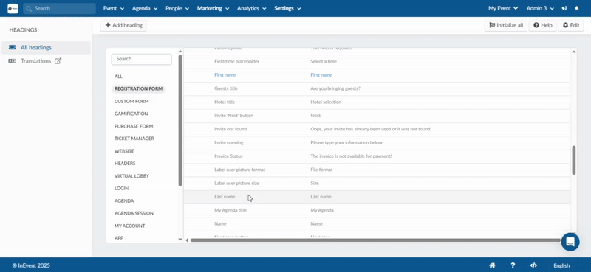Click the Hotel title row
The width and height of the screenshot is (591, 272).
tap(377, 102)
